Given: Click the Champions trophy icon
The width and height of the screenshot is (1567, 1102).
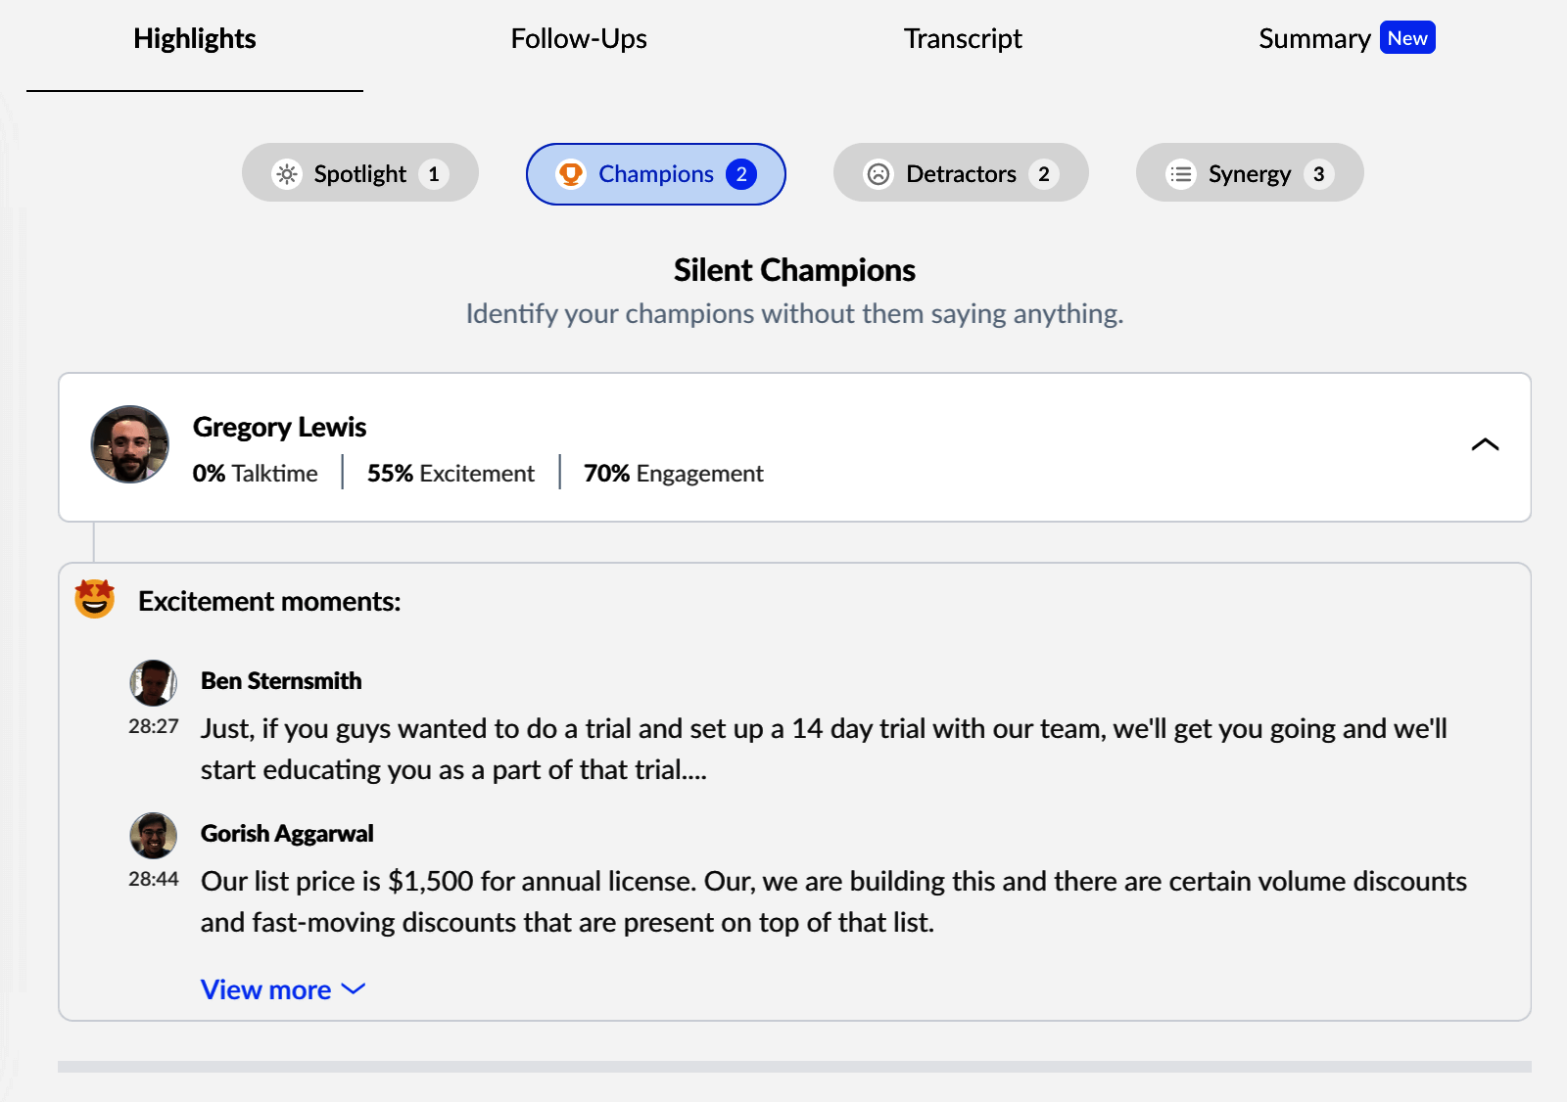Looking at the screenshot, I should pos(570,174).
